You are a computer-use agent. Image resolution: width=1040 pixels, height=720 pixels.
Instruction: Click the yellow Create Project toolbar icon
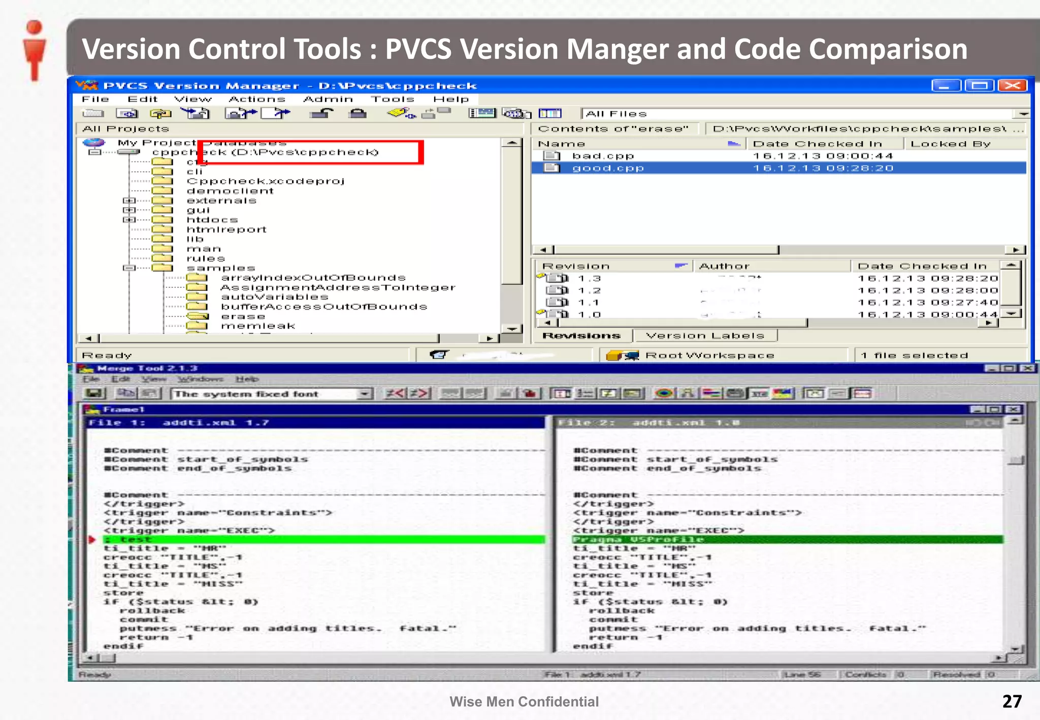point(160,113)
